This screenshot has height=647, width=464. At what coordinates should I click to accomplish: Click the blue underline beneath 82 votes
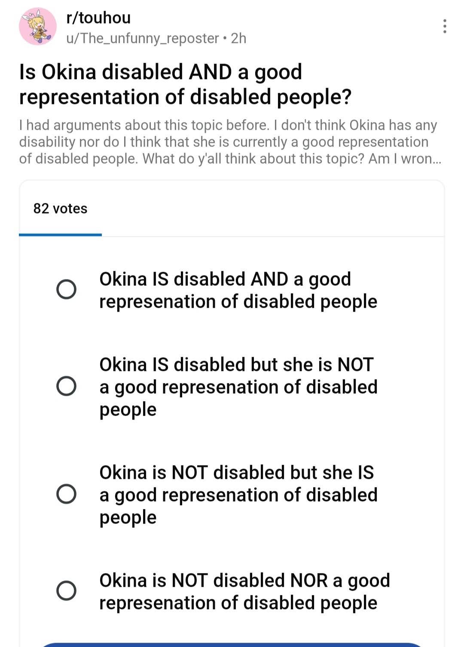[60, 235]
